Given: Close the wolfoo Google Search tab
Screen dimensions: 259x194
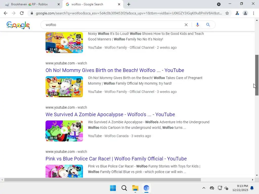Looking at the screenshot, I should click(119, 4).
